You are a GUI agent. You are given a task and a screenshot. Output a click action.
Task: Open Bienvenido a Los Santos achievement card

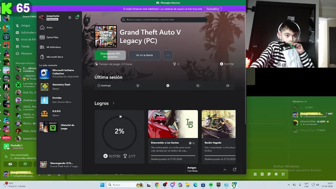click(x=173, y=136)
